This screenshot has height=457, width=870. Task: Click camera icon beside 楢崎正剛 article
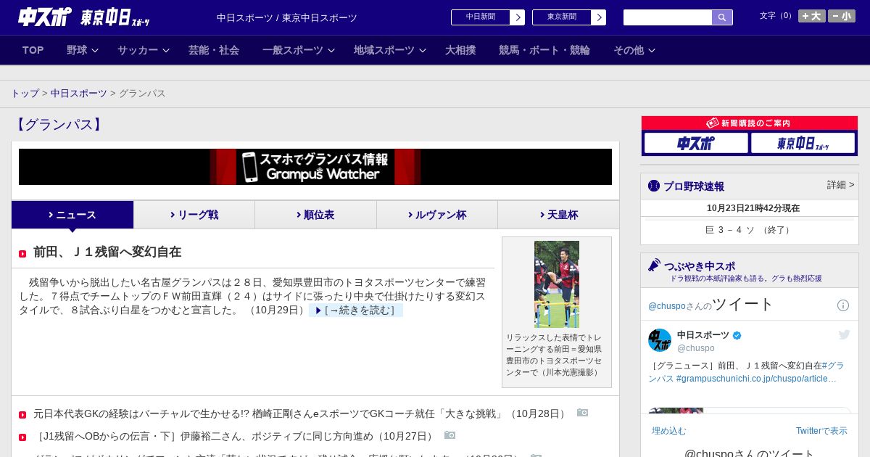583,413
